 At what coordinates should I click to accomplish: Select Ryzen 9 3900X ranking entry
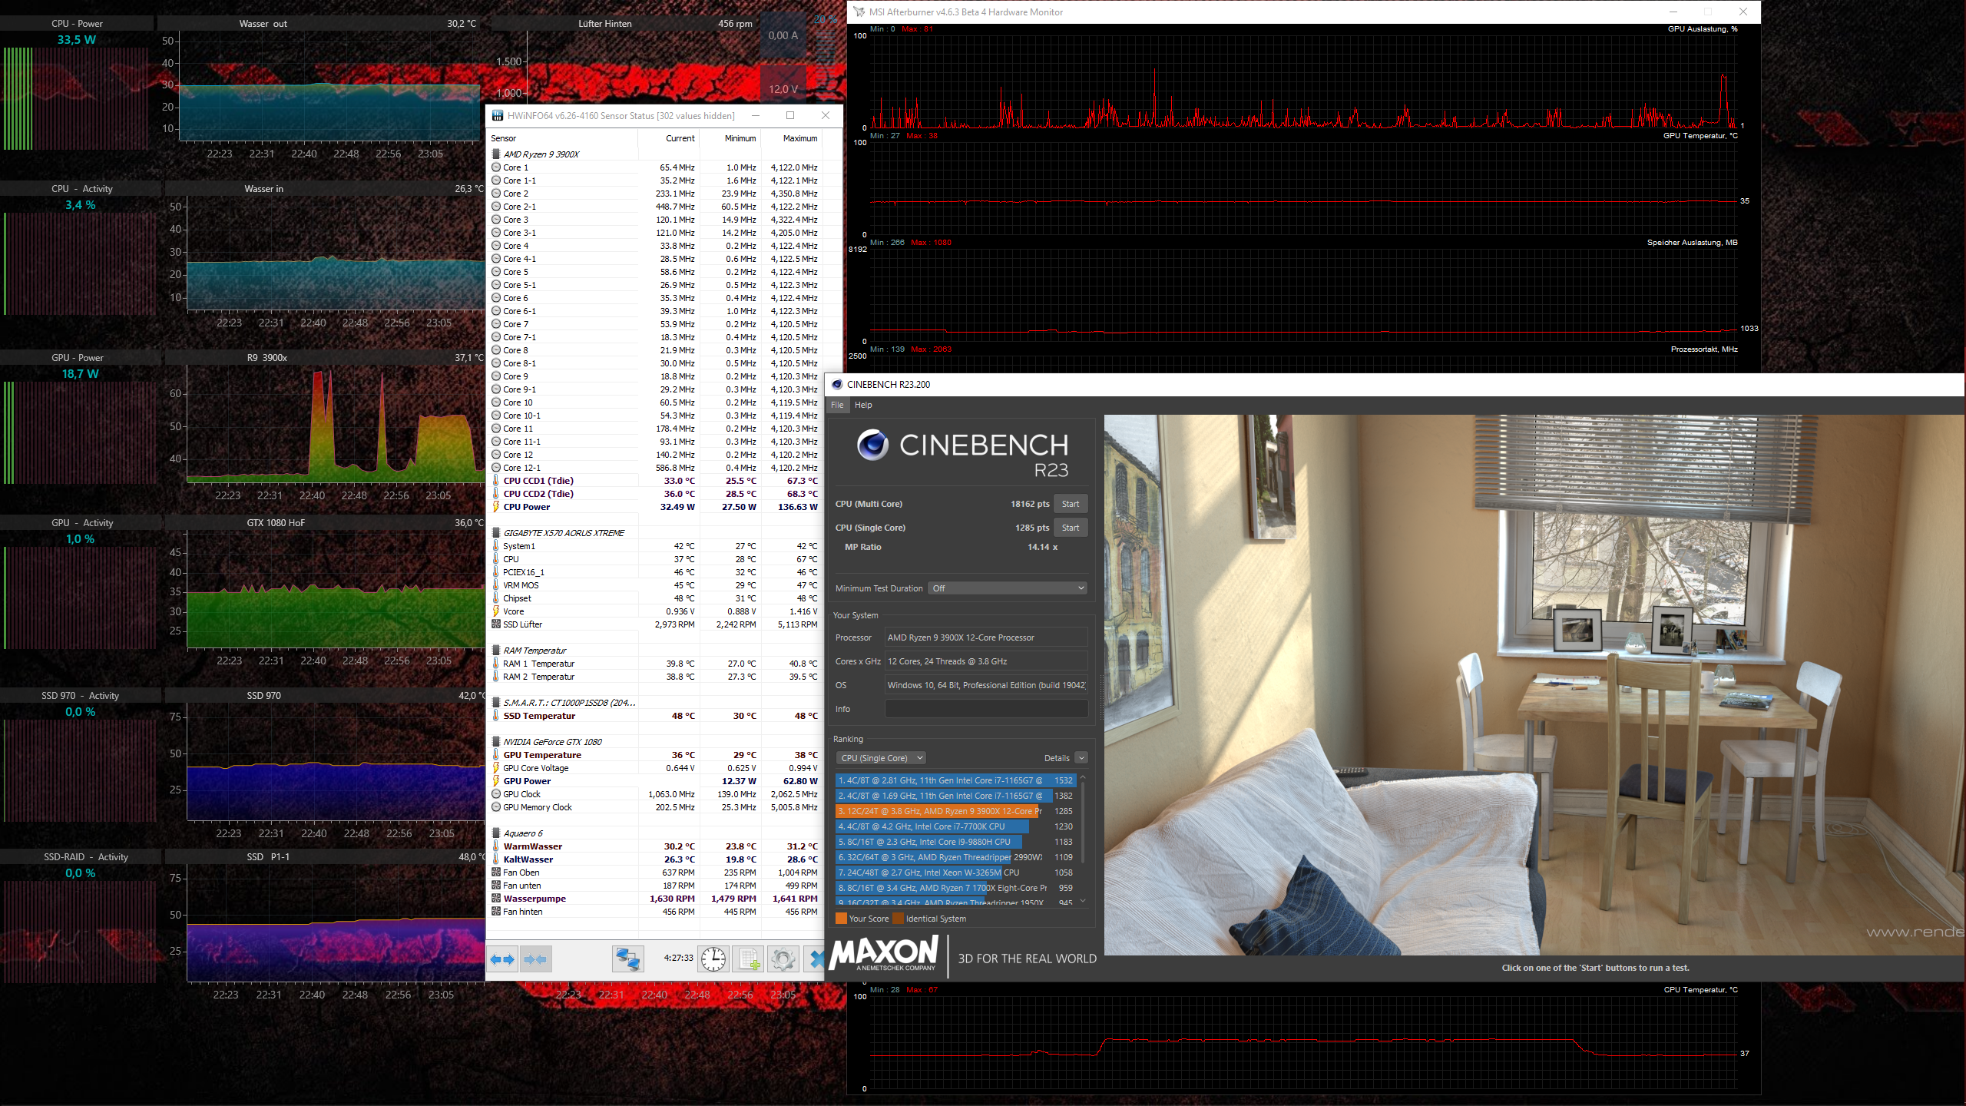(x=938, y=811)
